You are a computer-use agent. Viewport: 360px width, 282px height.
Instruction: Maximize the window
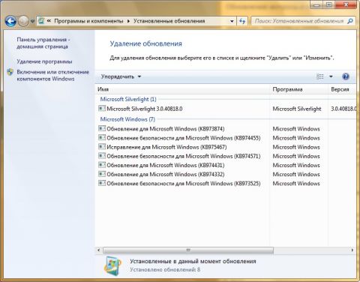[x=329, y=5]
